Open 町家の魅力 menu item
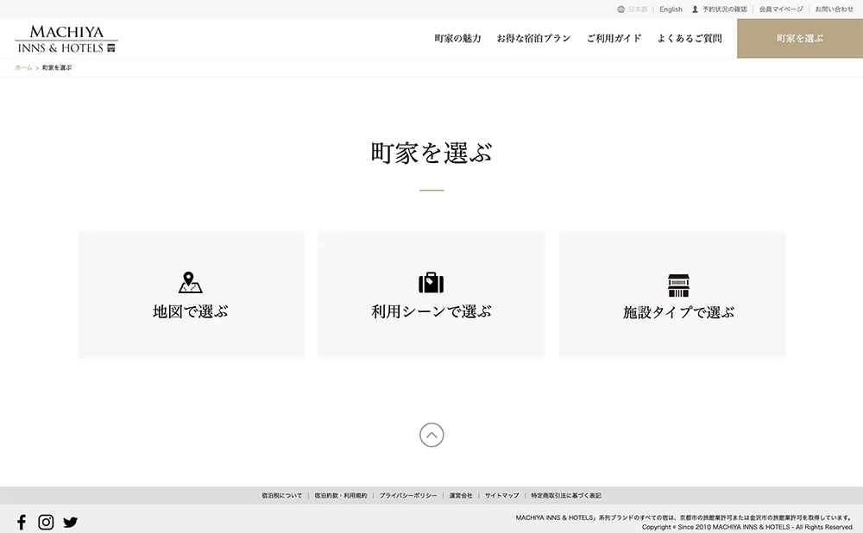 [x=457, y=39]
